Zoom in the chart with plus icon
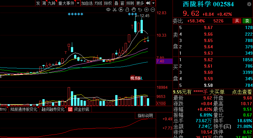 click(x=146, y=10)
